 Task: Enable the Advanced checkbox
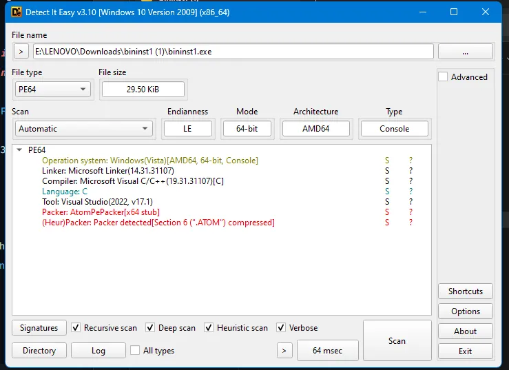(x=443, y=77)
